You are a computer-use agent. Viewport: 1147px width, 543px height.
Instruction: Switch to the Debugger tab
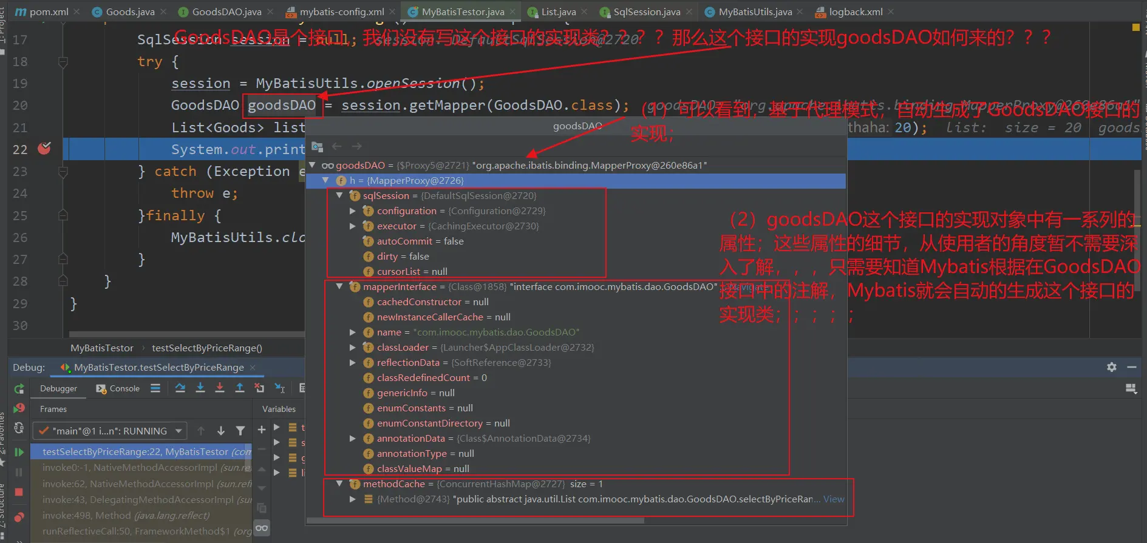[x=58, y=388]
